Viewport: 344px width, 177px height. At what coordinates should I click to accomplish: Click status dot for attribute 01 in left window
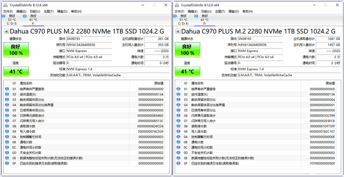pyautogui.click(x=7, y=89)
